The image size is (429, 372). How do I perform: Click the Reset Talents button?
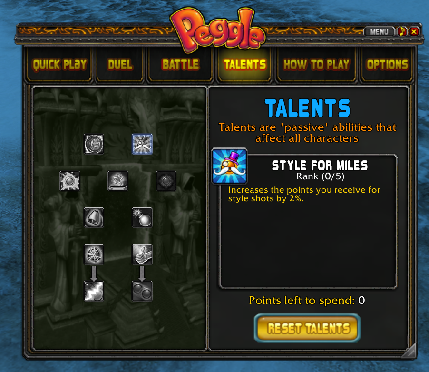coord(307,328)
